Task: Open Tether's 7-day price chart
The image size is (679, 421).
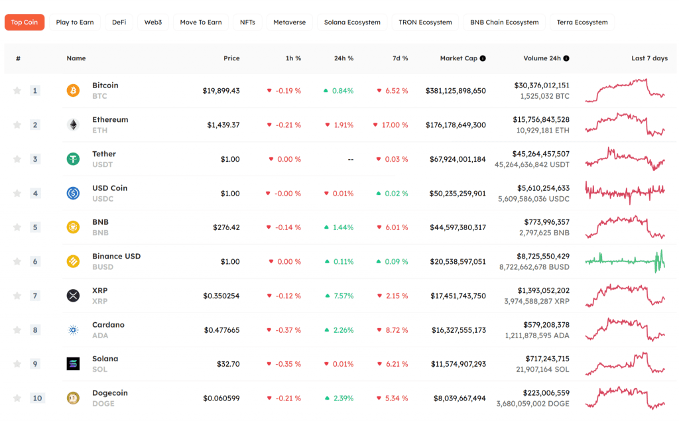Action: [625, 159]
